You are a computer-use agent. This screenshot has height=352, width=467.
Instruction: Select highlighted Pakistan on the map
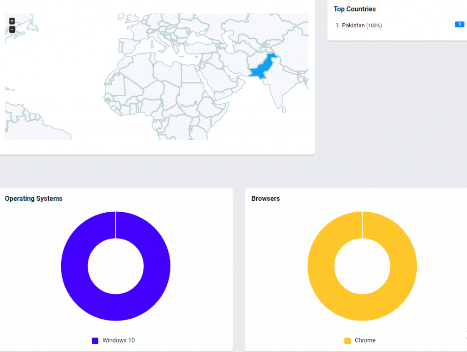tap(262, 67)
